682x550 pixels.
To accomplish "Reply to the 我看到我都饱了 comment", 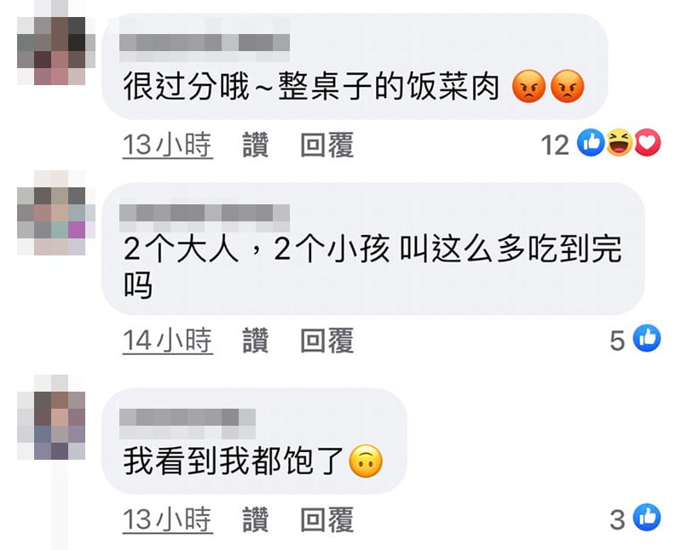I will click(x=327, y=519).
